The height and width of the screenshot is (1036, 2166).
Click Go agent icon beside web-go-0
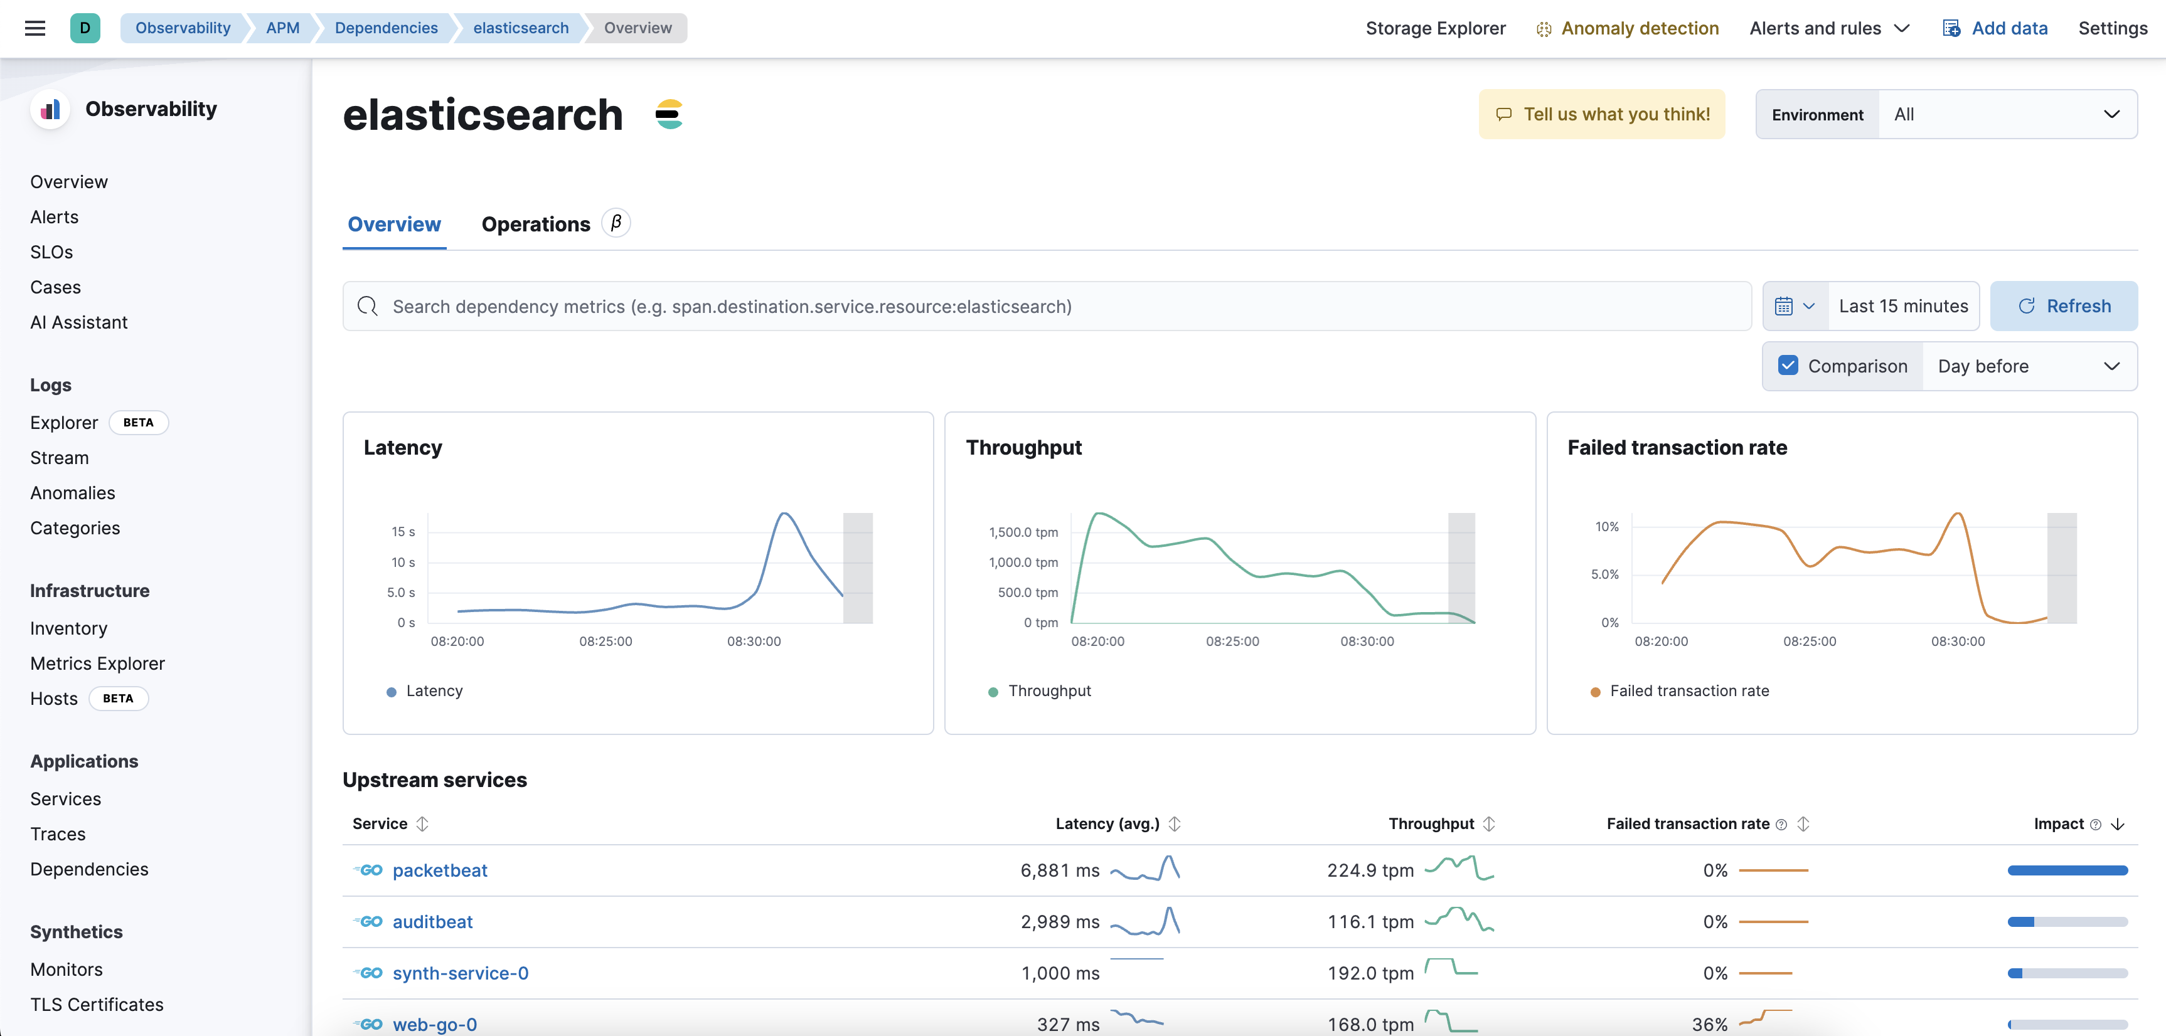pos(368,1024)
